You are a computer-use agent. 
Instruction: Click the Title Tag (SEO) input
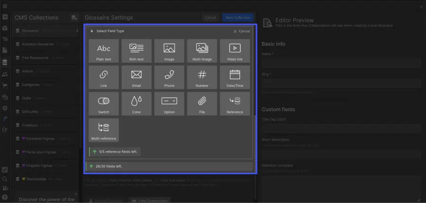pos(341,128)
